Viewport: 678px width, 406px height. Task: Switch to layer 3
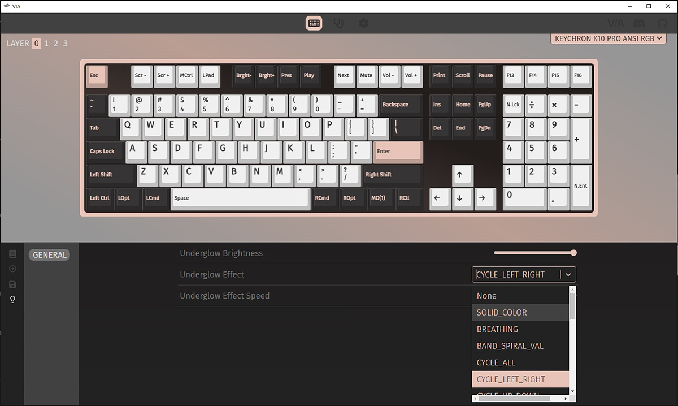[66, 43]
